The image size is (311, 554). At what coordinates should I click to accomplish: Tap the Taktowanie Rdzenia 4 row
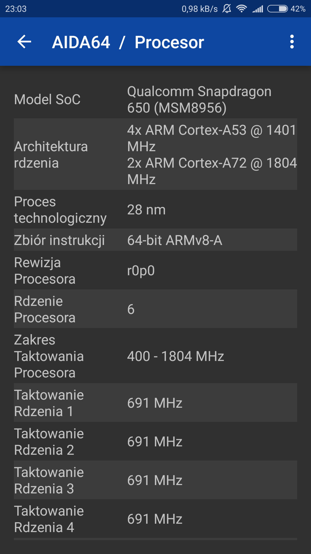pyautogui.click(x=155, y=519)
